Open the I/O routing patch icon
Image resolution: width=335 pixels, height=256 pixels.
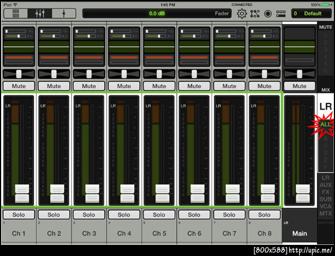pos(255,13)
